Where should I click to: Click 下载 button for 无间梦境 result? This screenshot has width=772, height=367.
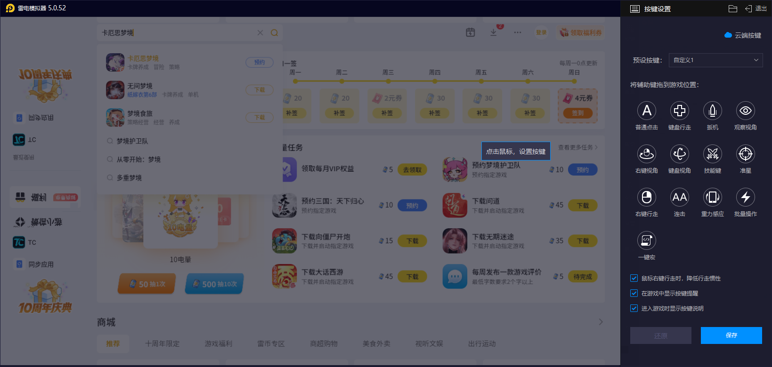pos(260,90)
